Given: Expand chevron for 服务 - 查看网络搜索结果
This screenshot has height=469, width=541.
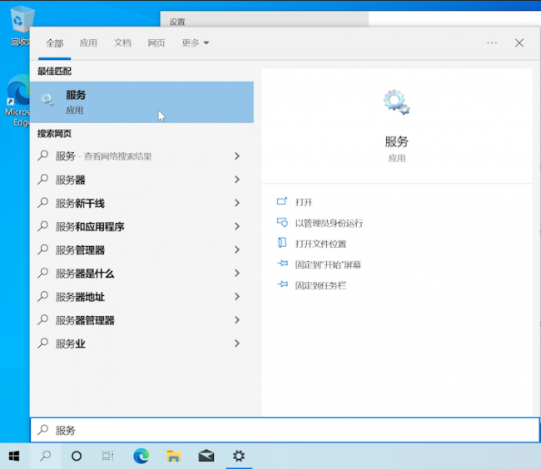Looking at the screenshot, I should click(x=237, y=156).
